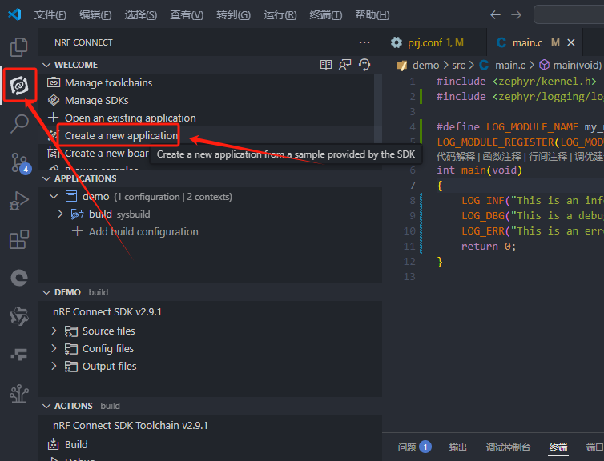The image size is (604, 461).
Task: Open the 编辑(E) menu
Action: (x=95, y=15)
